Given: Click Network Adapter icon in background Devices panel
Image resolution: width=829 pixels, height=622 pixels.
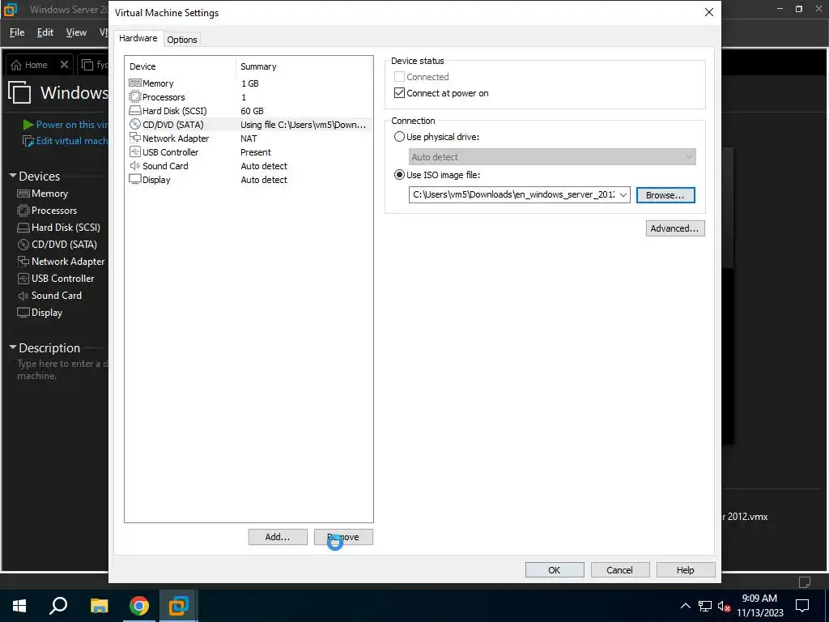Looking at the screenshot, I should (23, 262).
